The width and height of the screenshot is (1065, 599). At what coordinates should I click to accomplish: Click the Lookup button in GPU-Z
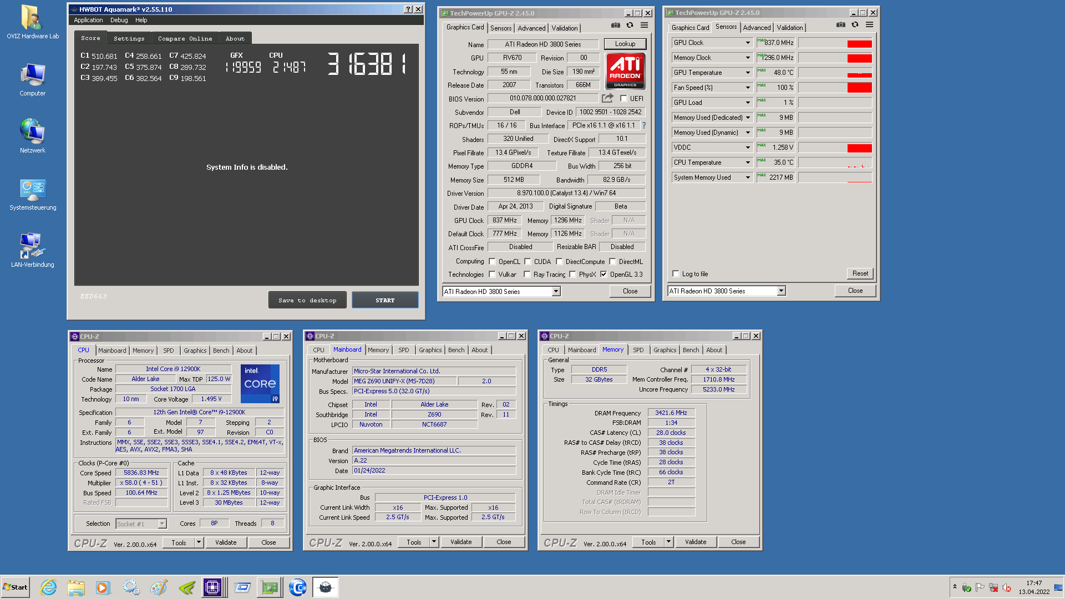625,44
